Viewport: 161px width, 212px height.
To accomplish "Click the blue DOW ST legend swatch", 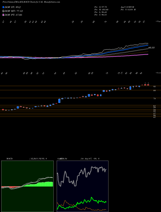I will 4,7.
